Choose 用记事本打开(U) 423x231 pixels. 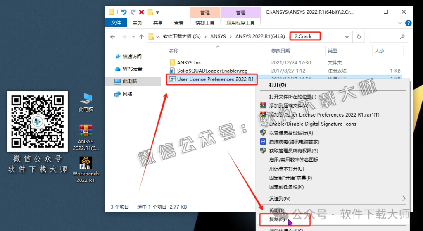tap(287, 169)
